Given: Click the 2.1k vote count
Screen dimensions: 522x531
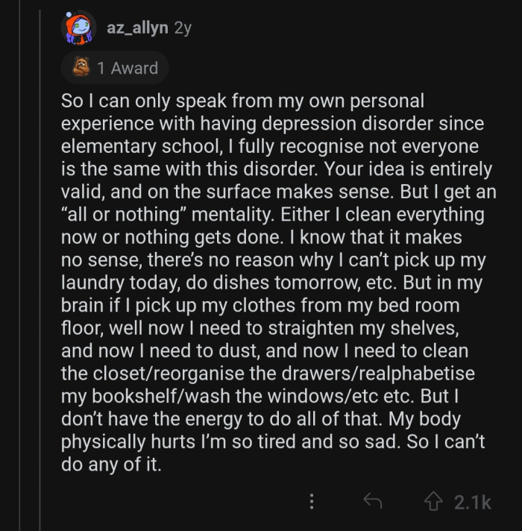Looking at the screenshot, I should point(473,502).
